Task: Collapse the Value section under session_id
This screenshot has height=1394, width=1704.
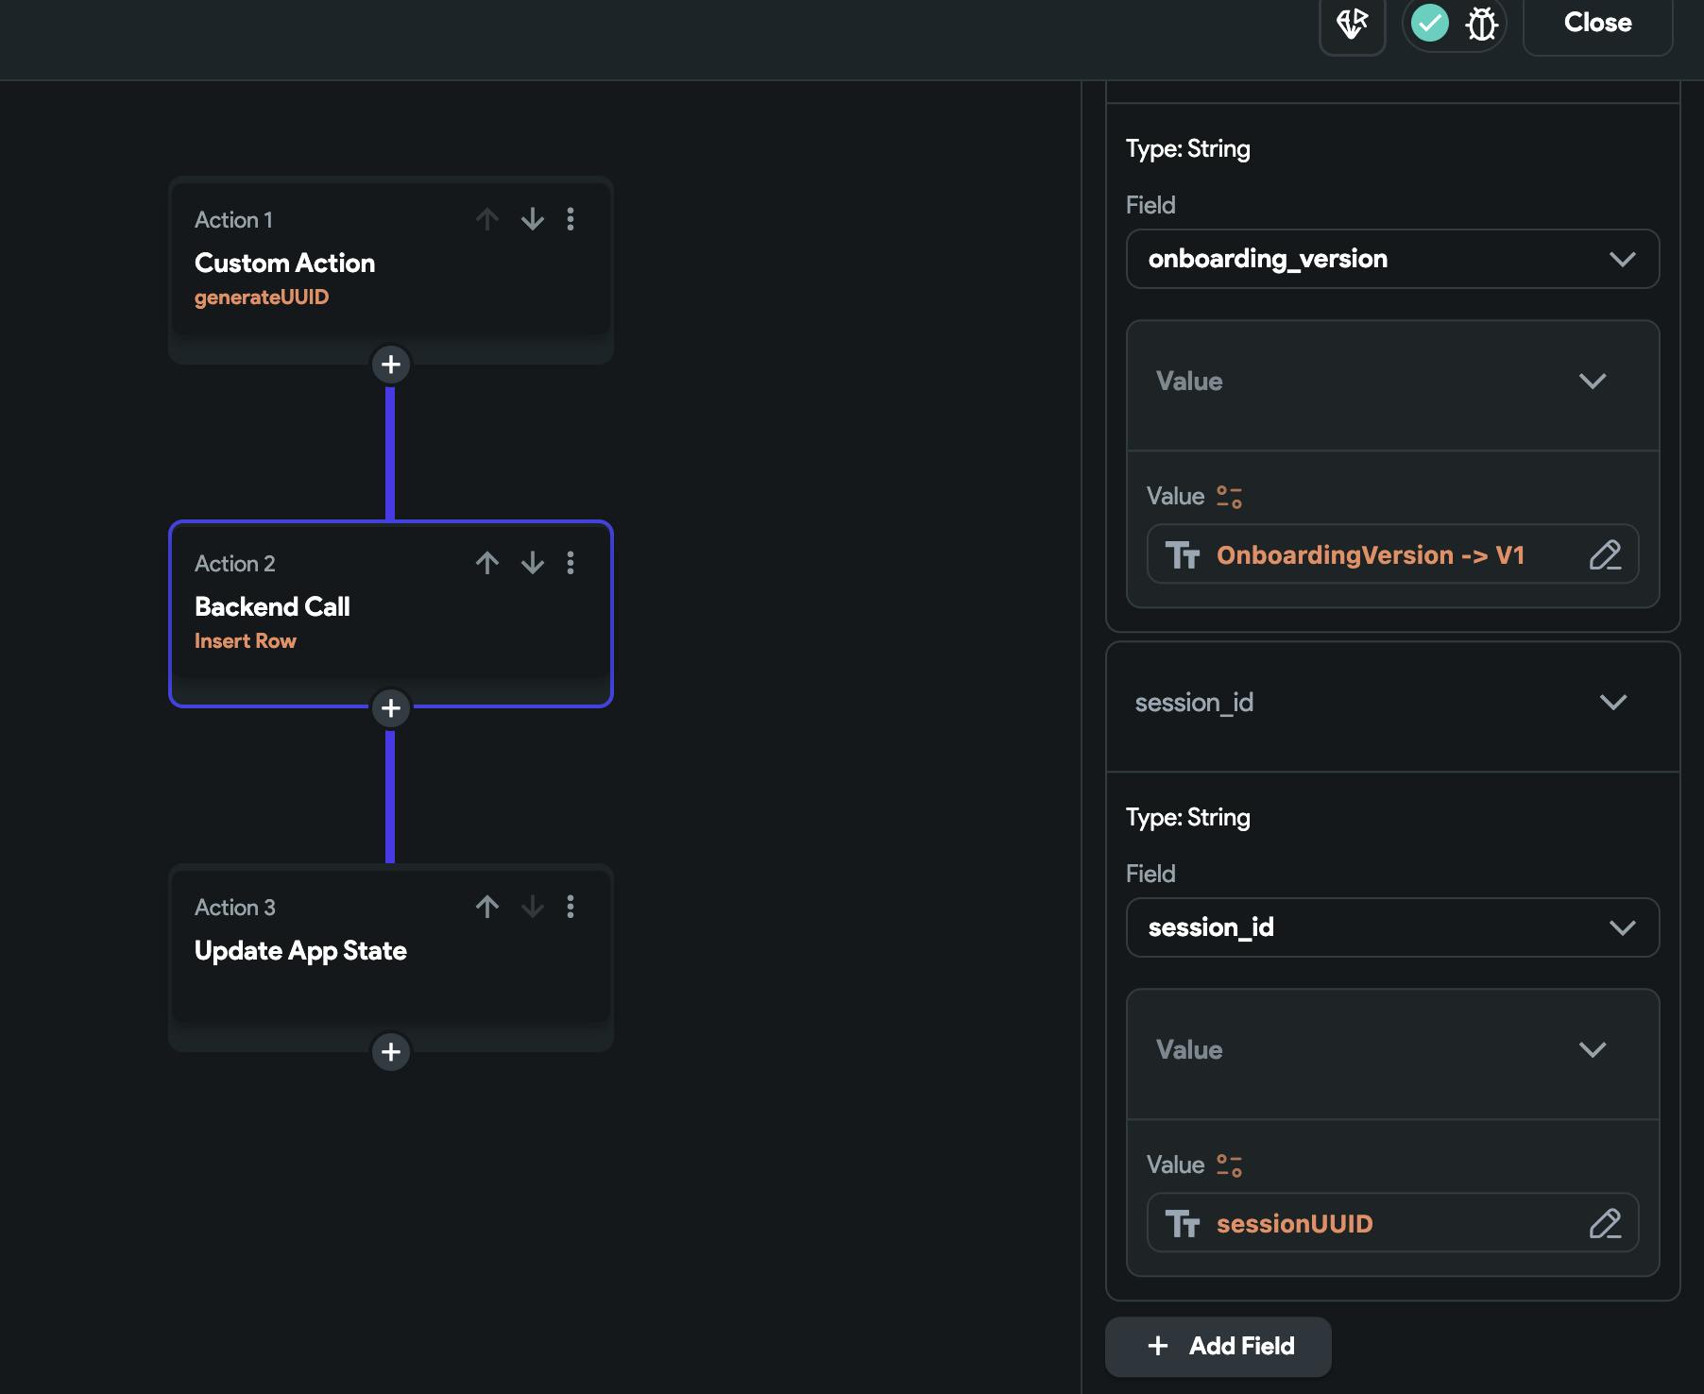Action: tap(1592, 1050)
